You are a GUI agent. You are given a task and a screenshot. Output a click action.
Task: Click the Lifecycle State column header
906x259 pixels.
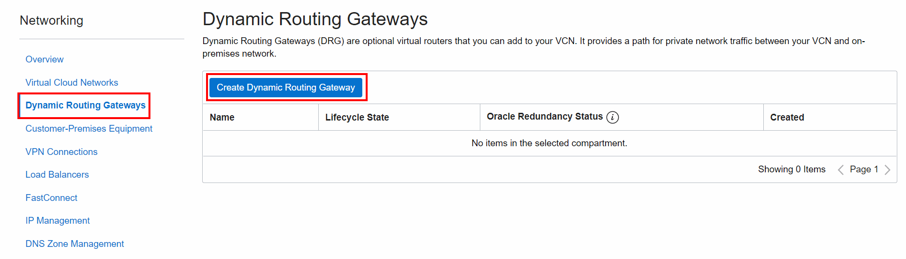pos(357,118)
